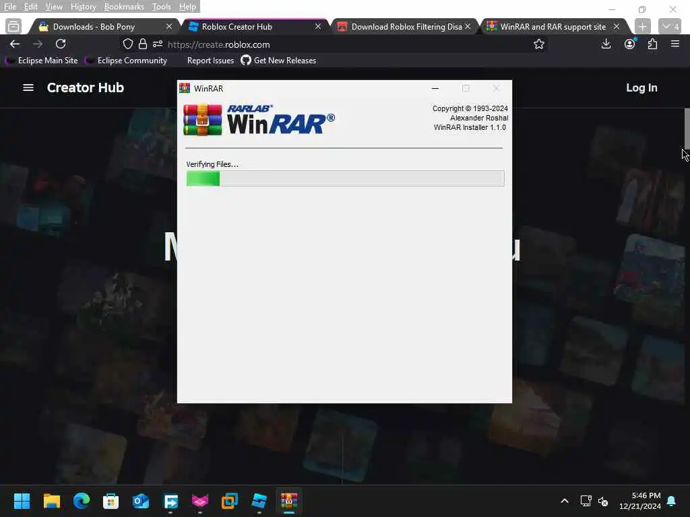
Task: Expand the list all tabs dropdown
Action: point(670,27)
